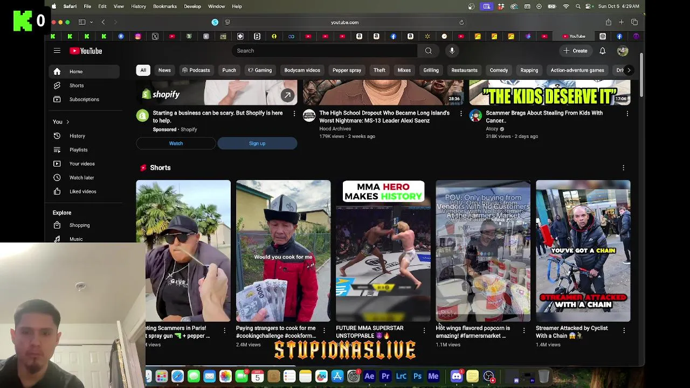Open MMA HERO MAKES HISTORY short
The image size is (690, 388).
tap(383, 251)
